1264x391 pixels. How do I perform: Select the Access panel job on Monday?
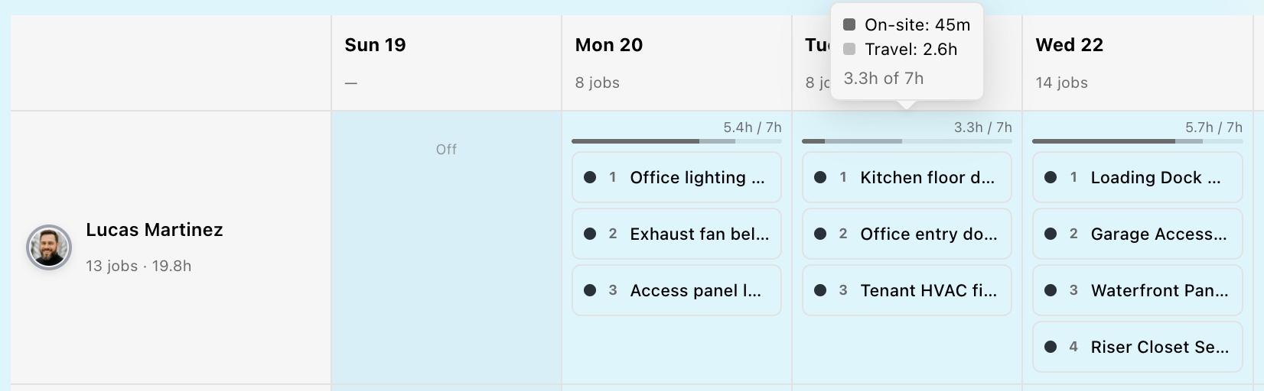pos(676,290)
